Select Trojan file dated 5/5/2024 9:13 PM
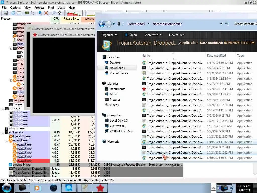This screenshot has height=193, width=257. coord(199,116)
